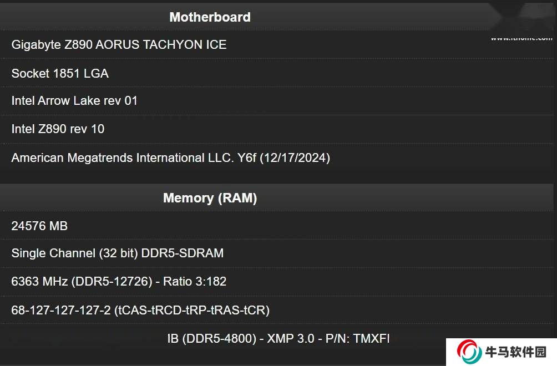Select the Single Channel DDR5-SDRAM row
The height and width of the screenshot is (366, 557).
tap(118, 253)
